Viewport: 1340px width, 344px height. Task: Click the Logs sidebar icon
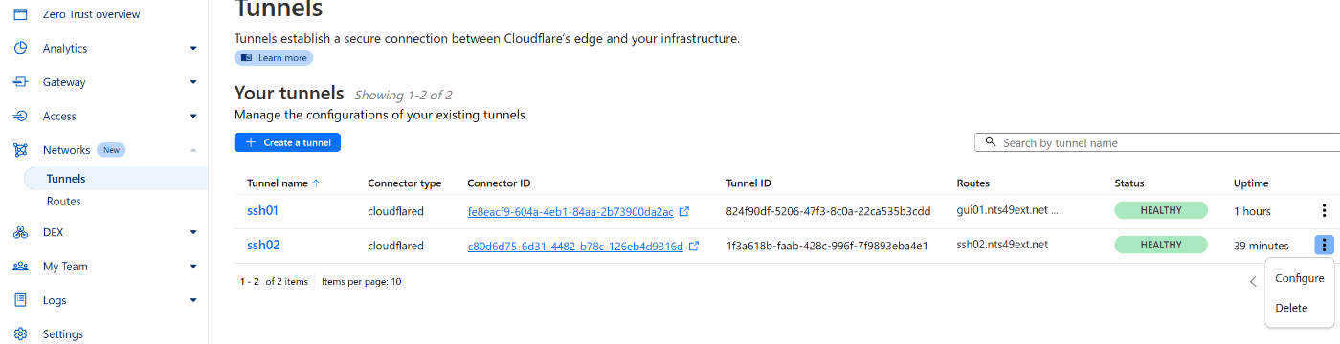tap(20, 300)
